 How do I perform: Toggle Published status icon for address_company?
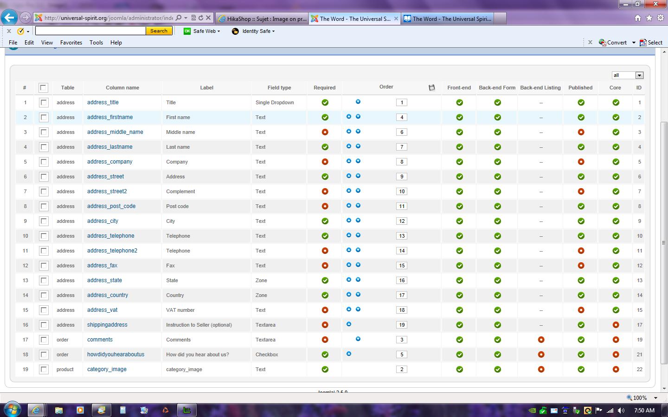pyautogui.click(x=581, y=162)
